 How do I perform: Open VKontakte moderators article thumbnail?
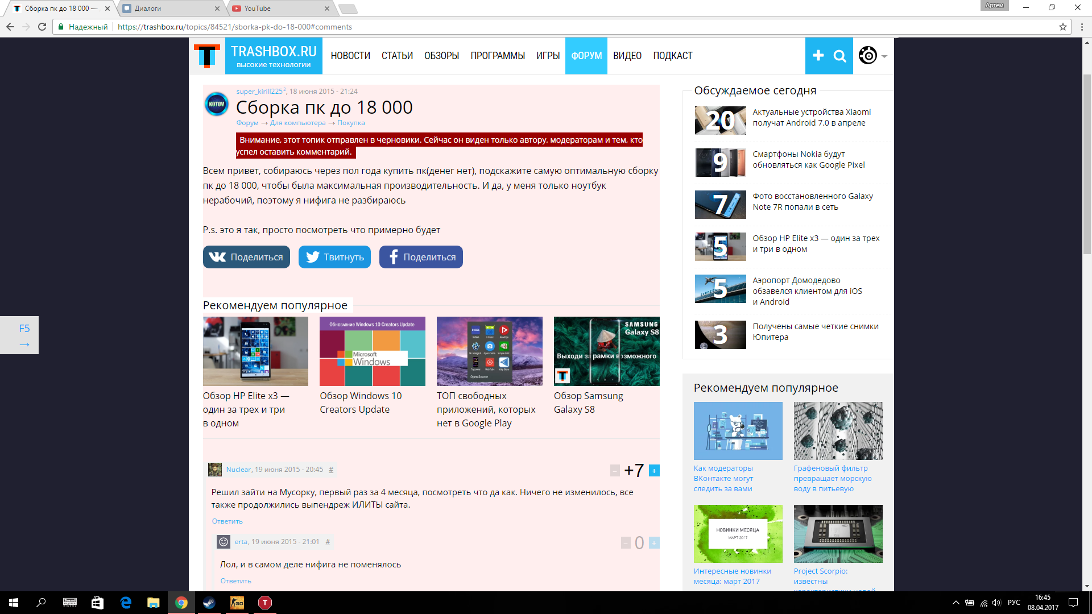click(x=738, y=431)
